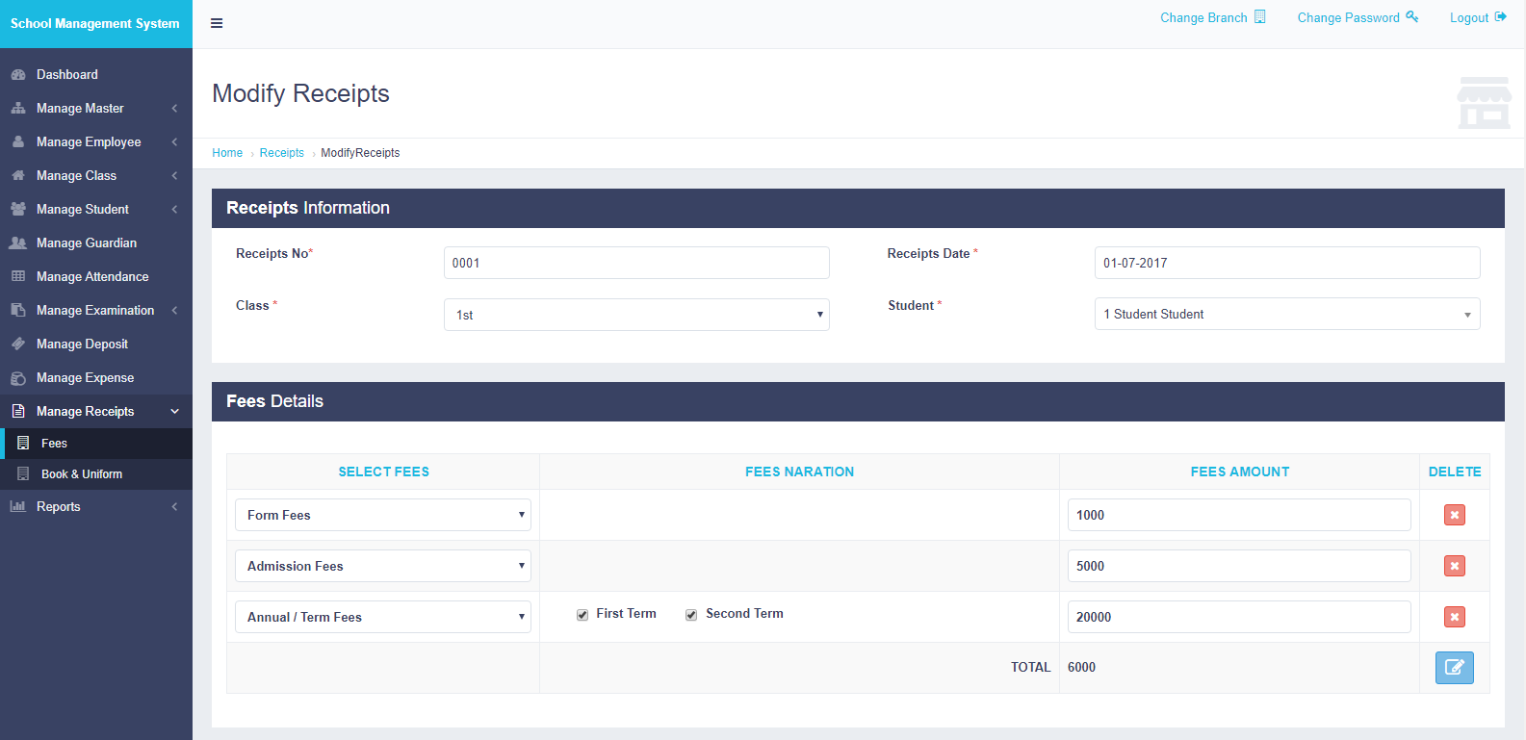The image size is (1526, 740).
Task: Click the Change Branch building icon
Action: (x=1259, y=17)
